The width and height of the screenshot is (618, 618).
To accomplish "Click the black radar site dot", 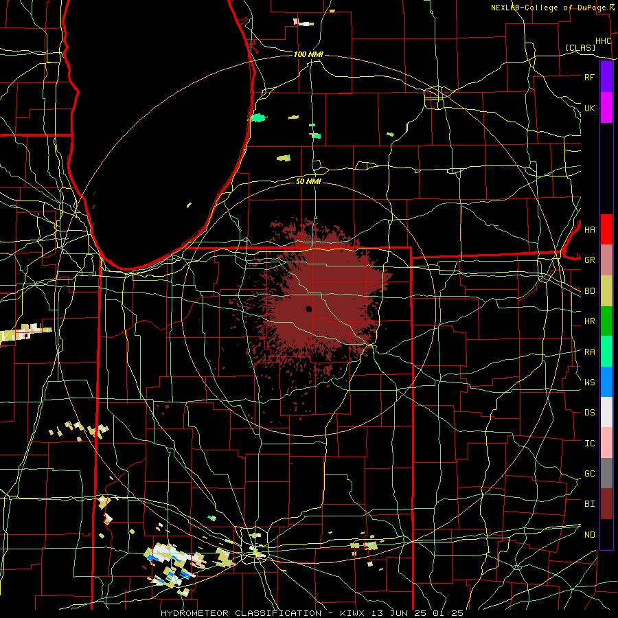I will [x=309, y=309].
